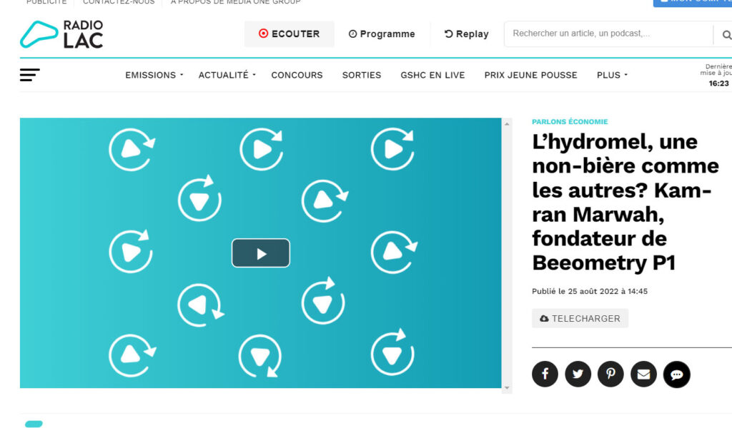Open the Programme schedule link
Image resolution: width=732 pixels, height=428 pixels.
382,34
